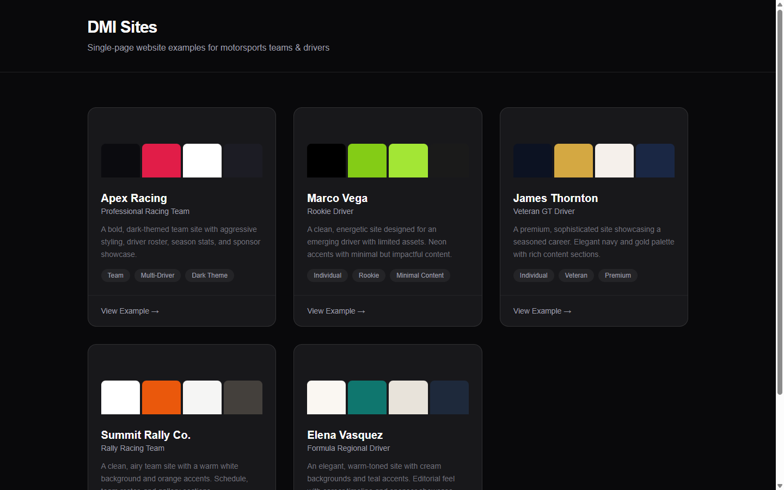
Task: Click the Dark Theme tag on Apex Racing
Action: pyautogui.click(x=210, y=275)
